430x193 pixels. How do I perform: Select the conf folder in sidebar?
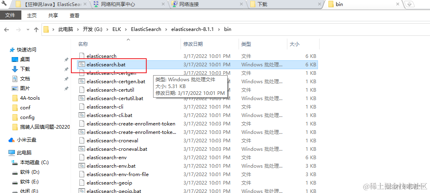click(25, 108)
